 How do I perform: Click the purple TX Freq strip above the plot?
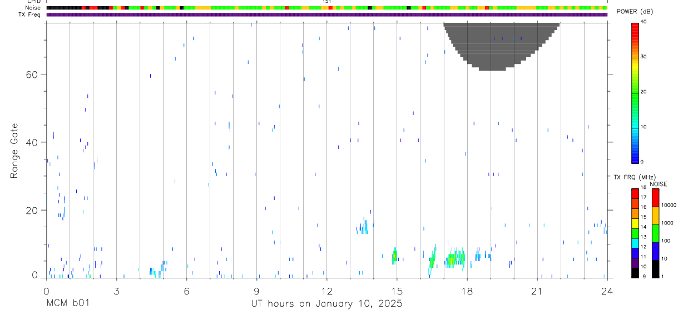tap(326, 14)
